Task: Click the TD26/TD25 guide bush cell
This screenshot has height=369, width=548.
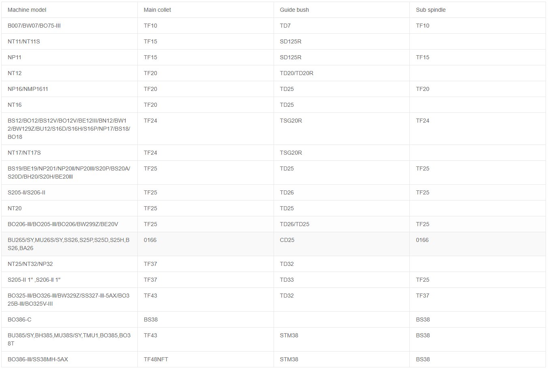Action: (342, 224)
